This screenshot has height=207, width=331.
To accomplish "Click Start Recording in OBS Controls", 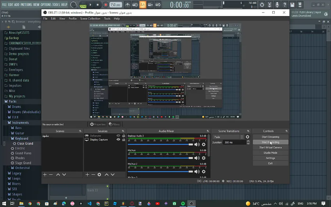I will tap(270, 142).
